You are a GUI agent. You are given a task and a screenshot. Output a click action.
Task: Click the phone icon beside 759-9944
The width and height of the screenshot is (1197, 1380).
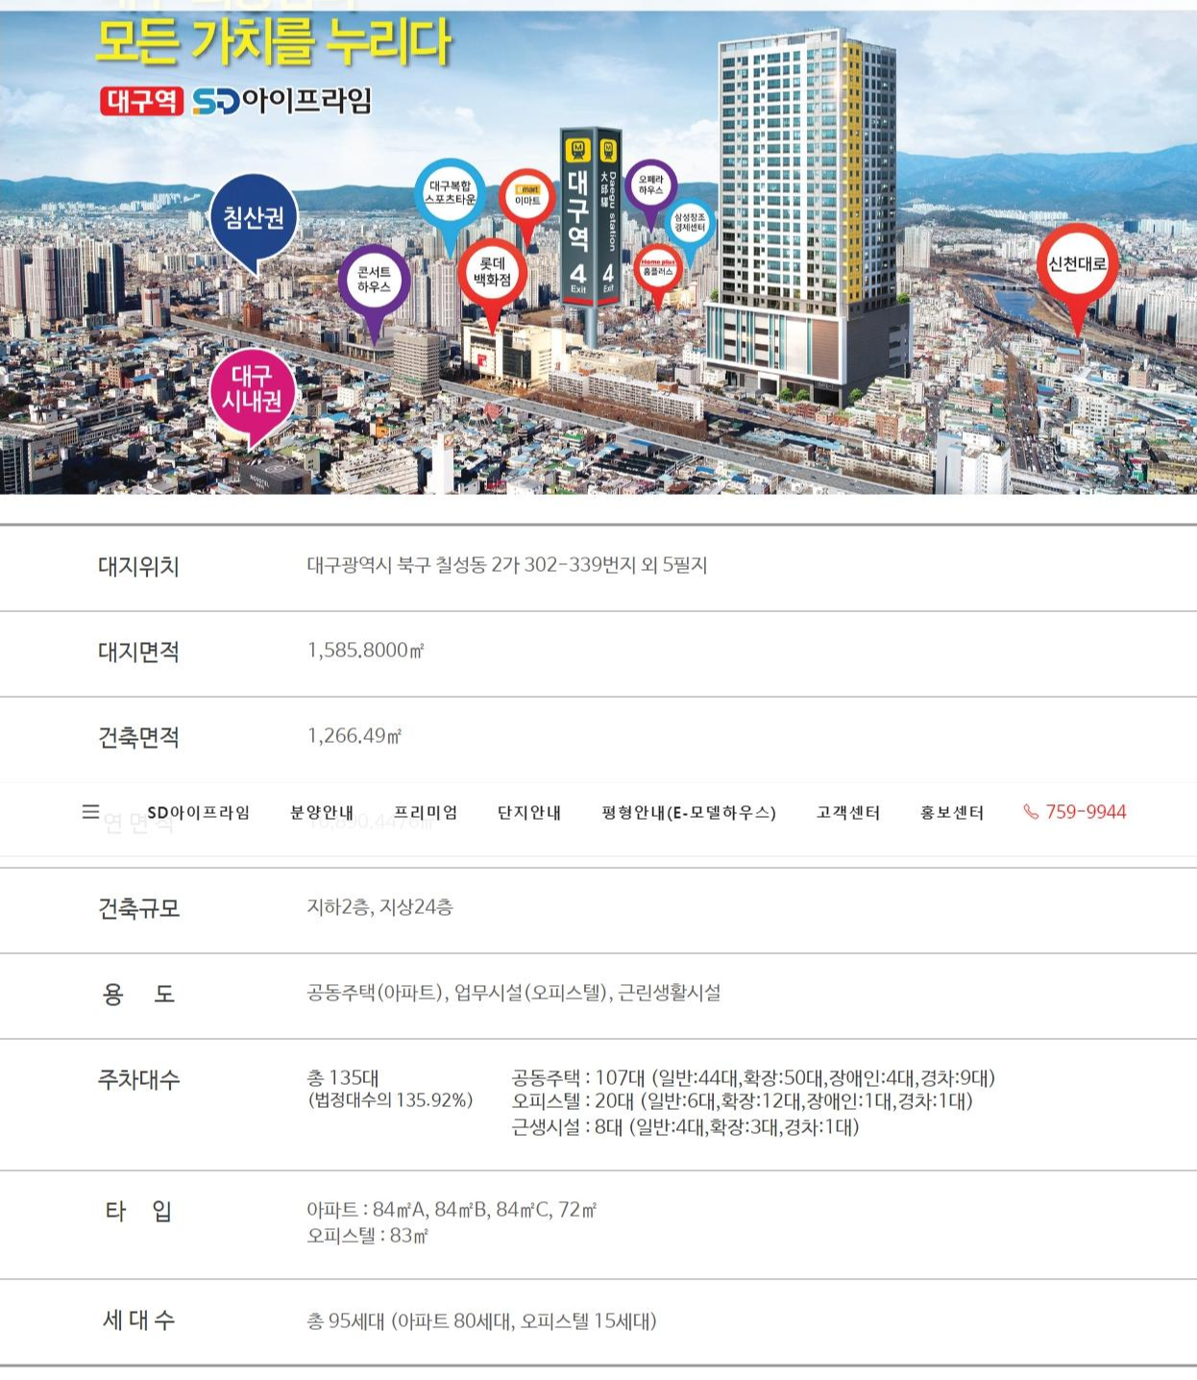point(1031,812)
